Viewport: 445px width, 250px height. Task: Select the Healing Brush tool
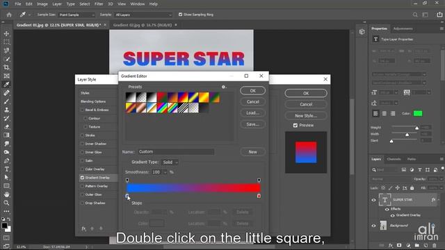(6, 93)
